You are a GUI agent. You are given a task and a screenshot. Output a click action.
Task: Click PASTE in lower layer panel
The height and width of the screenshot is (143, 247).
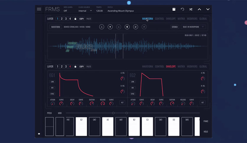point(89,66)
